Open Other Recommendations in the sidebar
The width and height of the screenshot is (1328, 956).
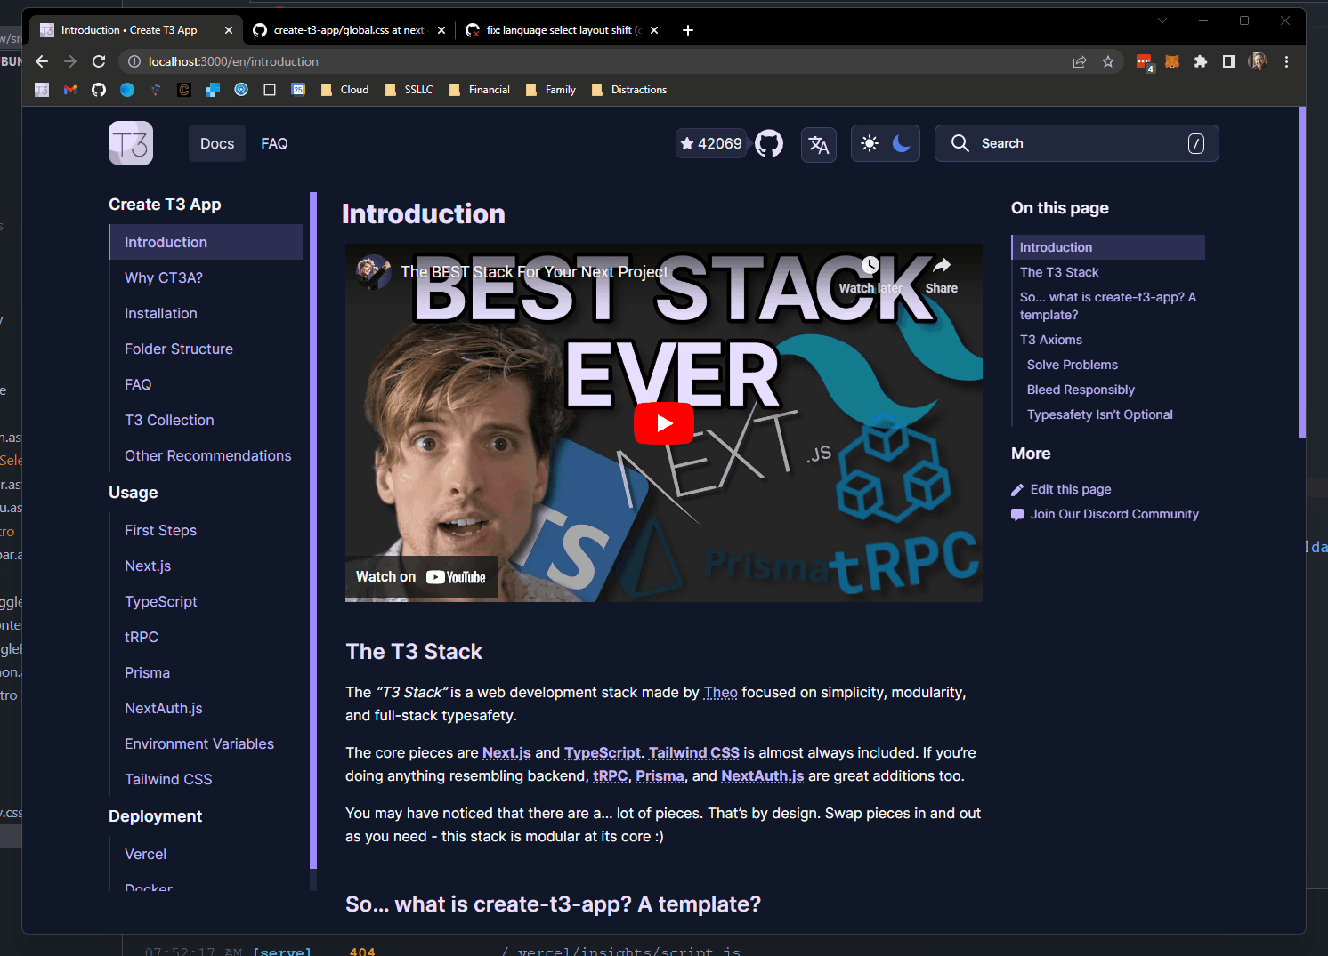[208, 455]
